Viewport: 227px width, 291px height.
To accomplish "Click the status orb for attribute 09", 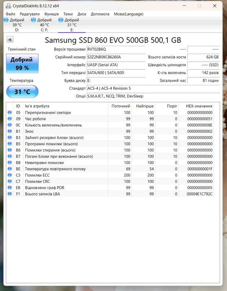I will click(10, 119).
